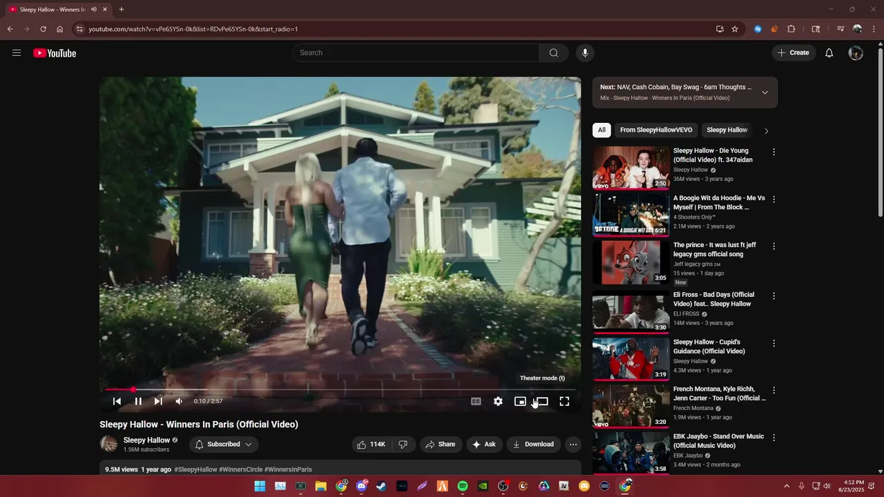The image size is (884, 497).
Task: Open a new browser tab
Action: (122, 10)
